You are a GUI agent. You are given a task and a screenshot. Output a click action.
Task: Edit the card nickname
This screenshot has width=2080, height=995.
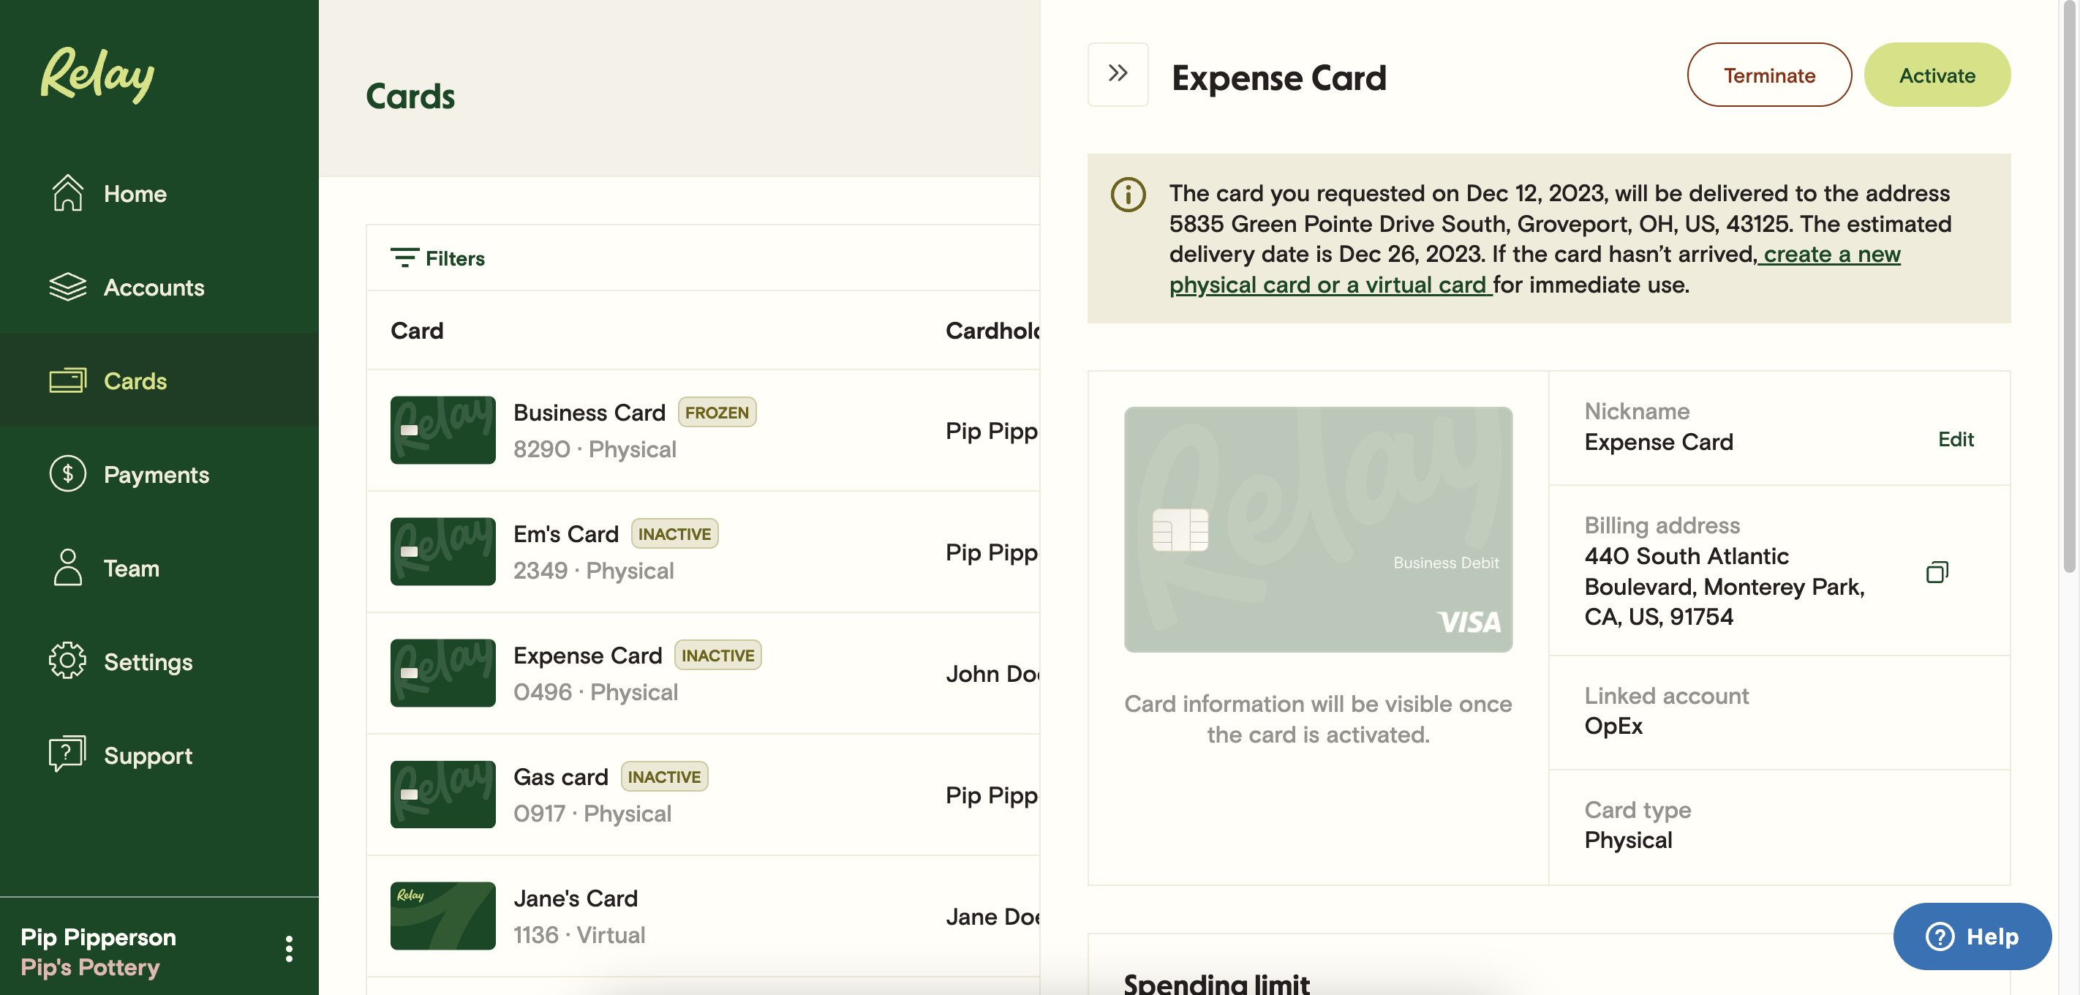1955,440
